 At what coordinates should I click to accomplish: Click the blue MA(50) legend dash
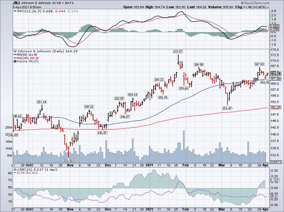(x=15, y=55)
